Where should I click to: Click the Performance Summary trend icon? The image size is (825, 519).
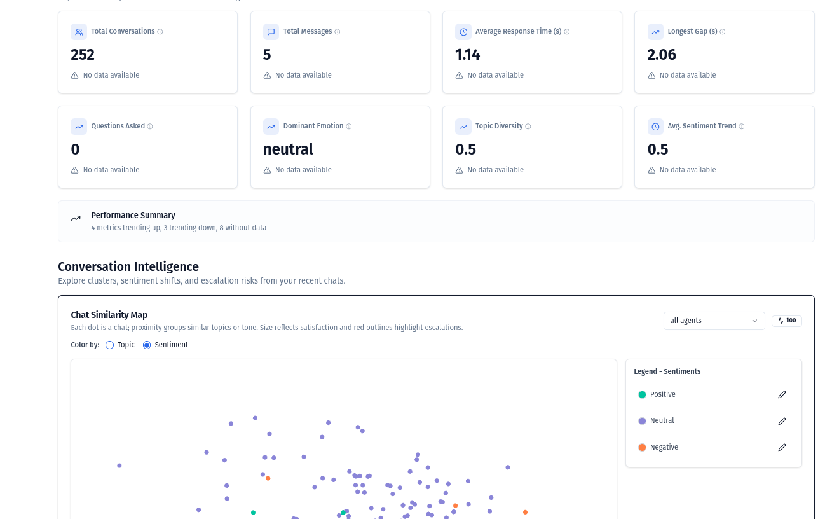point(76,217)
